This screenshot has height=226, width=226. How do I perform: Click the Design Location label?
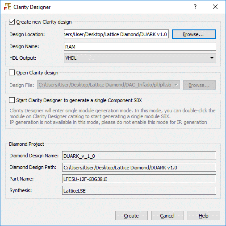click(27, 34)
